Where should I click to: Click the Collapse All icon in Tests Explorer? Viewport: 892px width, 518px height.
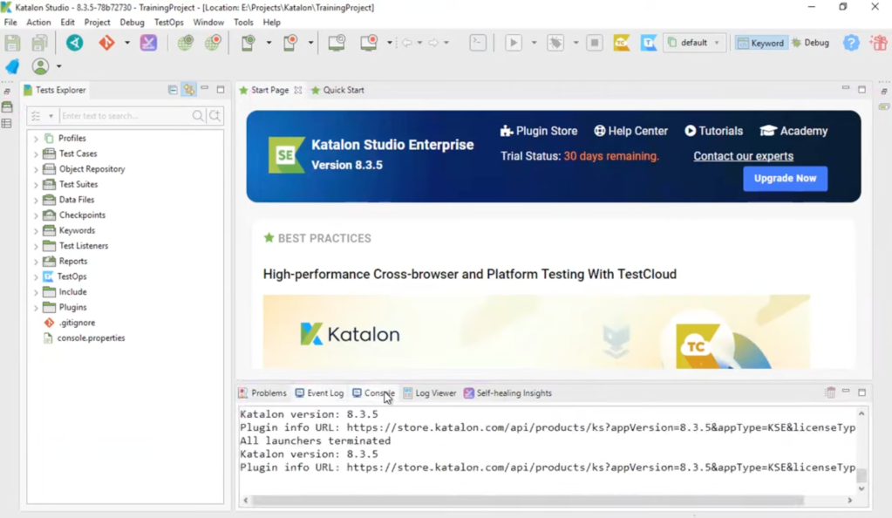173,90
